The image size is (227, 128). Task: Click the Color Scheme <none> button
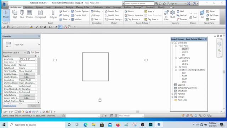27,95
